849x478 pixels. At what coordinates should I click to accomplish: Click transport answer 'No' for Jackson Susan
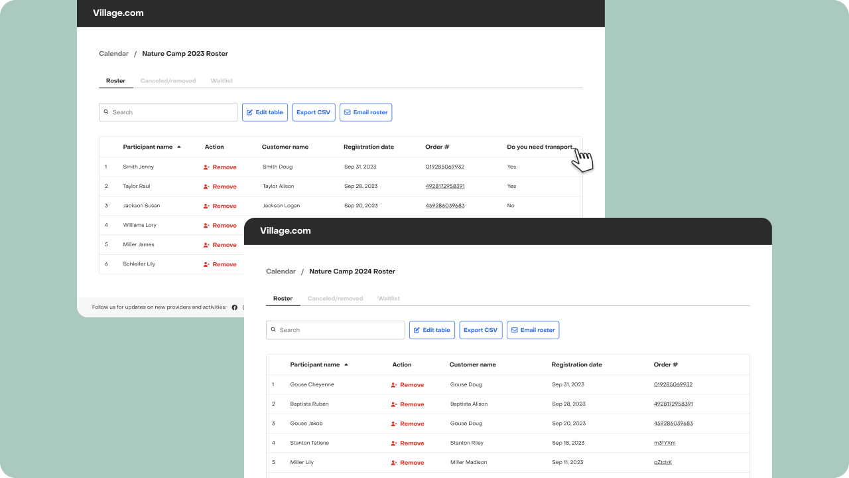(x=511, y=206)
